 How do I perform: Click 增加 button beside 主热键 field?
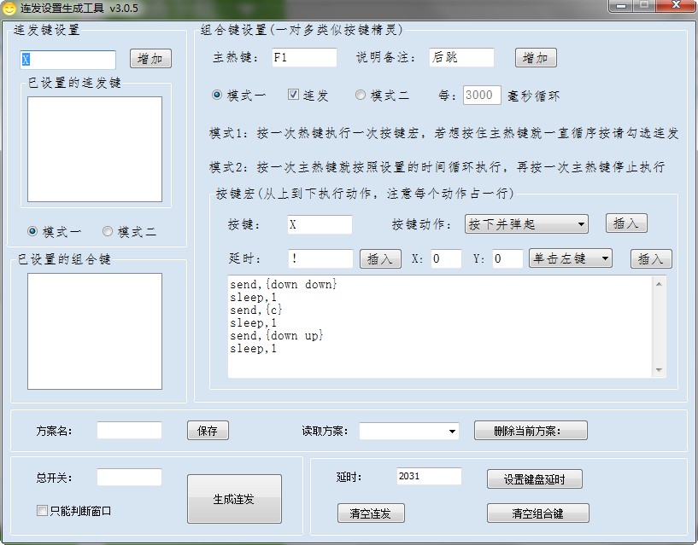(x=536, y=58)
